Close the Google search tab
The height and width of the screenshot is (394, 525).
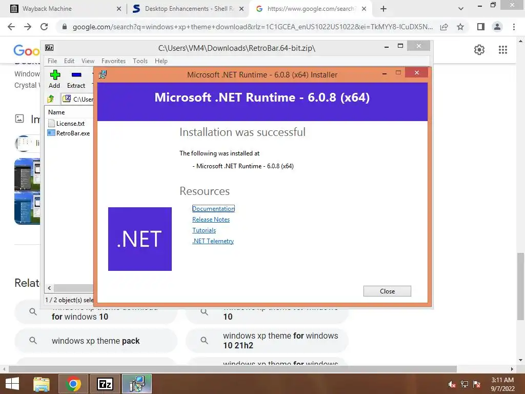point(364,9)
